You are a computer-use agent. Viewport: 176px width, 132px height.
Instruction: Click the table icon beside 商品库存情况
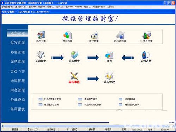coord(80,99)
